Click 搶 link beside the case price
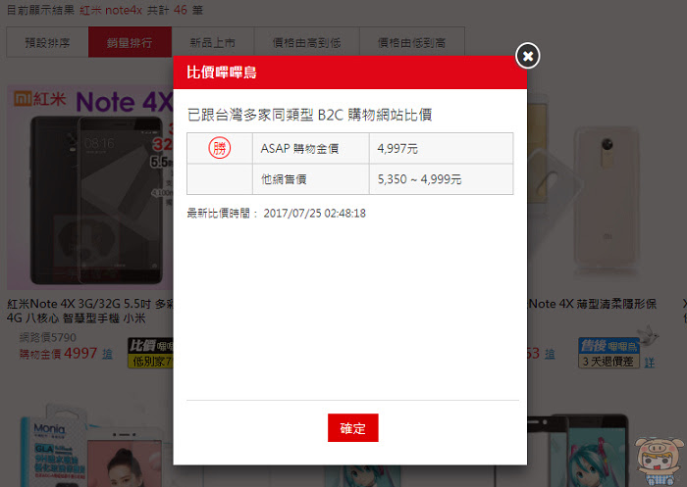 click(x=550, y=354)
